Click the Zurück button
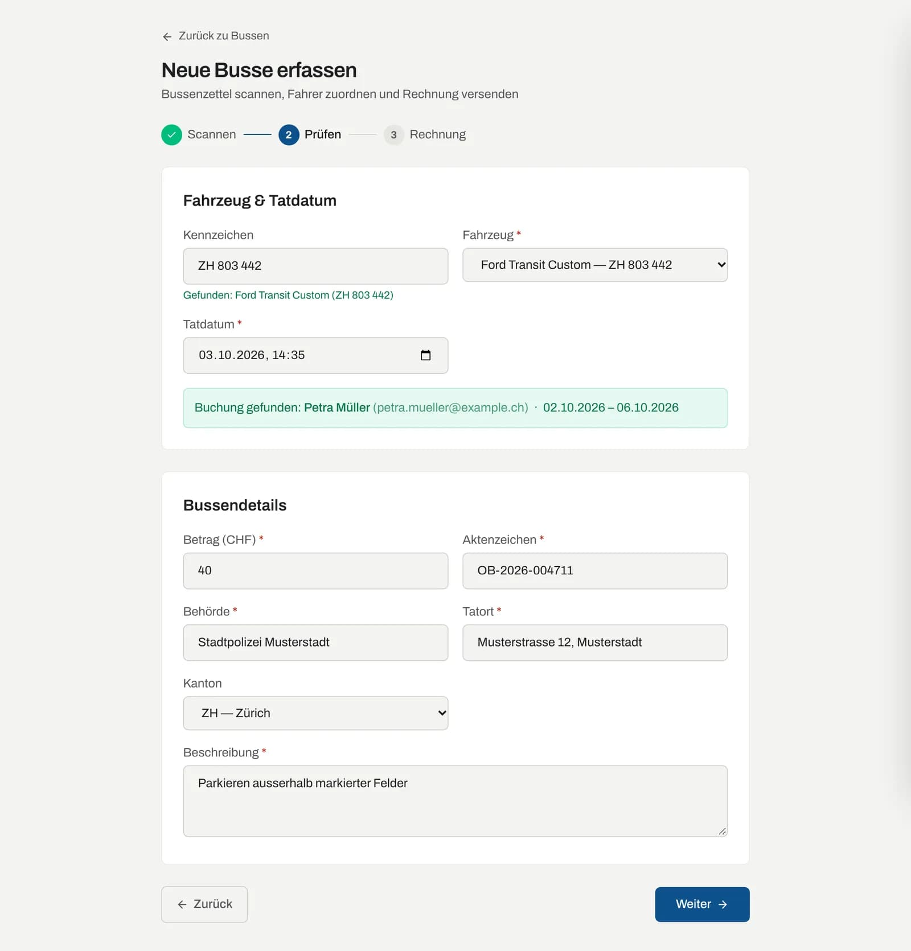The image size is (911, 951). pos(204,904)
